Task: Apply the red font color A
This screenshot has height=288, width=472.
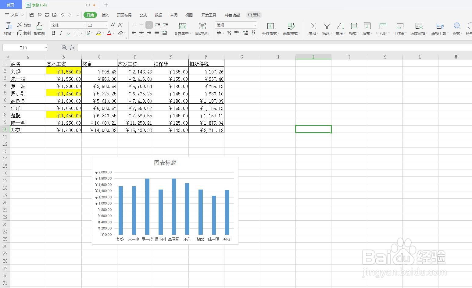Action: click(x=109, y=33)
